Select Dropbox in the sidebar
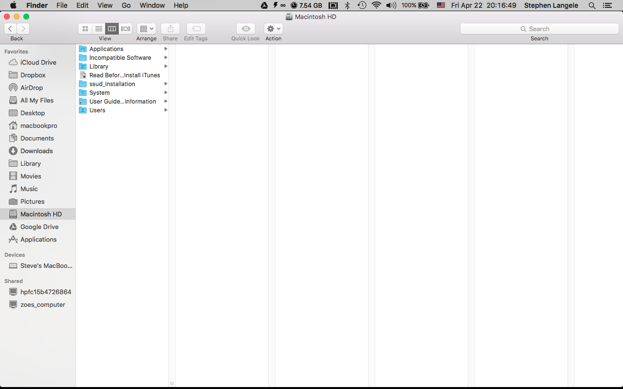Image resolution: width=623 pixels, height=389 pixels. click(x=38, y=75)
